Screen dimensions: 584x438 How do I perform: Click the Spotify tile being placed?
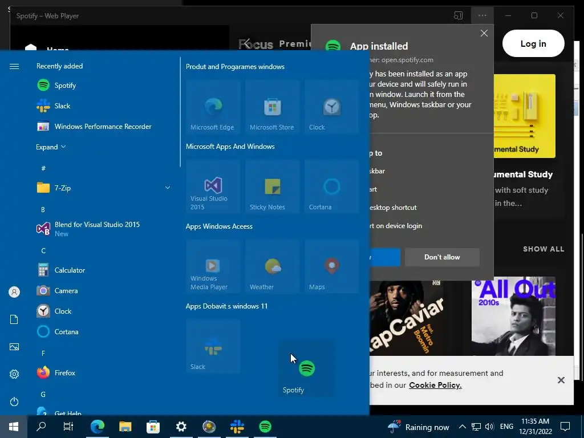(306, 369)
